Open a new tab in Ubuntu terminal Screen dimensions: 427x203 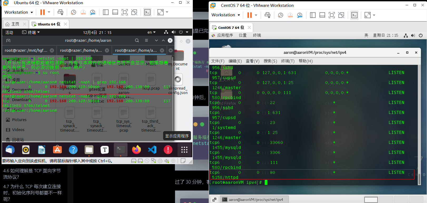click(8, 40)
